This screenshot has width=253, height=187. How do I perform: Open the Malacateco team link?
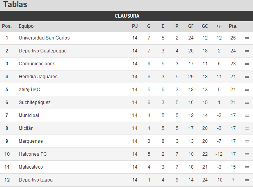coord(31,167)
